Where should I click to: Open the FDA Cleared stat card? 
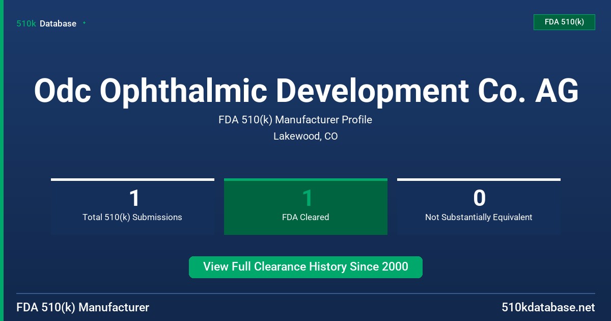305,206
